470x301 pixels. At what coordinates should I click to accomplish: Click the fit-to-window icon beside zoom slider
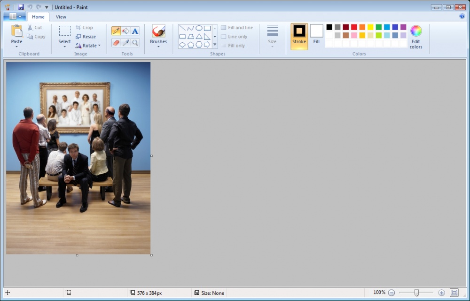tap(454, 293)
